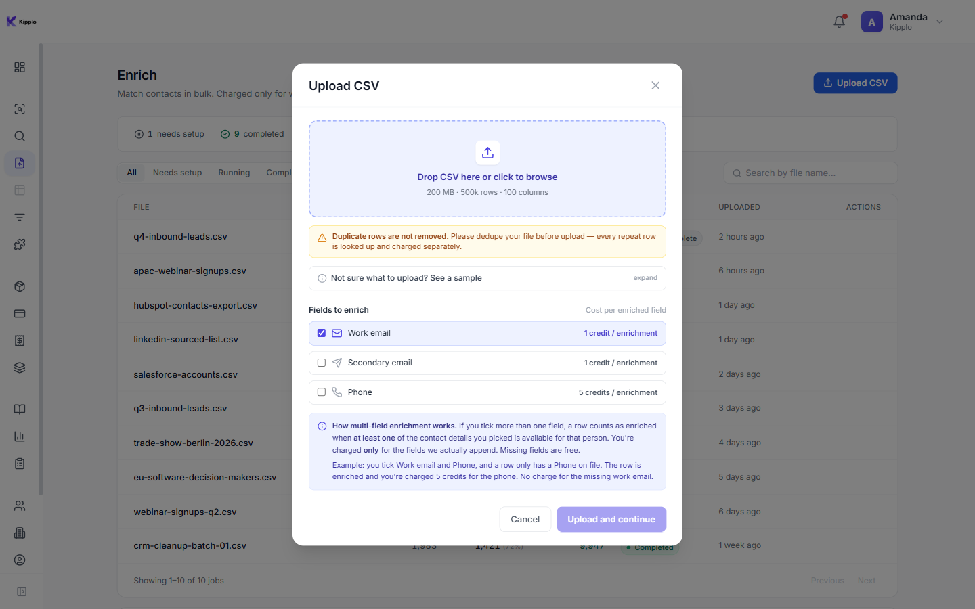This screenshot has height=609, width=975.
Task: Click the Next pagination link
Action: [x=867, y=581]
